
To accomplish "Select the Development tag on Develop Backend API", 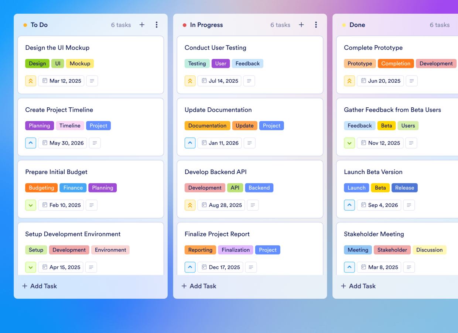I will click(205, 187).
